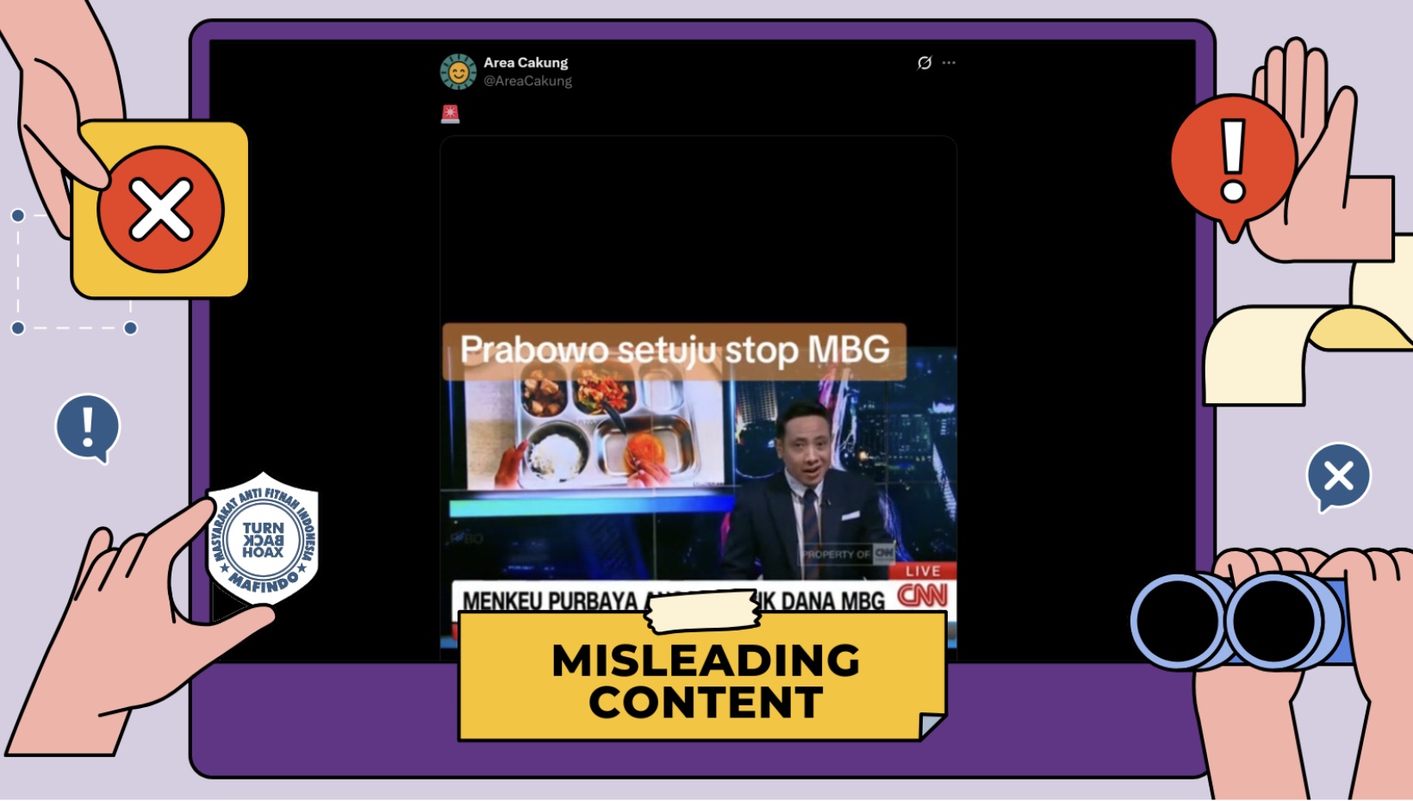Click the red exclamation speech bubble
The image size is (1413, 801).
pos(1233,161)
